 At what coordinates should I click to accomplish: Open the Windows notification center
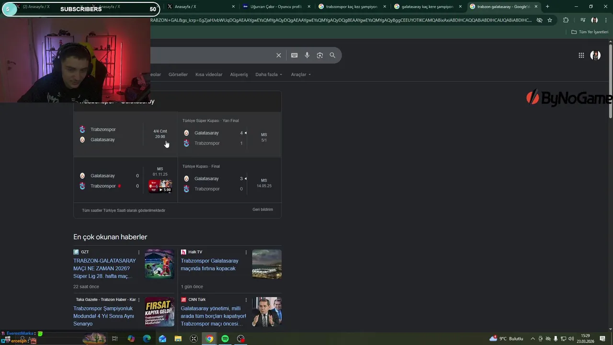click(602, 339)
